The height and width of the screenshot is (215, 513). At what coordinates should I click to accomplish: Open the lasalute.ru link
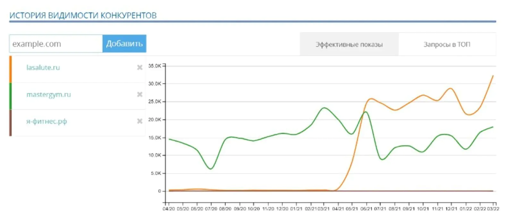pyautogui.click(x=43, y=67)
